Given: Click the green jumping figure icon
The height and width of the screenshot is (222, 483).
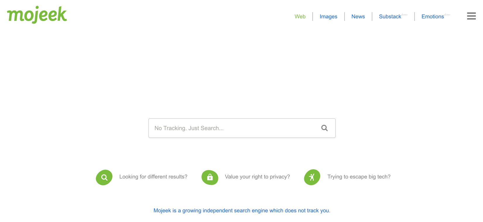Looking at the screenshot, I should (x=312, y=177).
